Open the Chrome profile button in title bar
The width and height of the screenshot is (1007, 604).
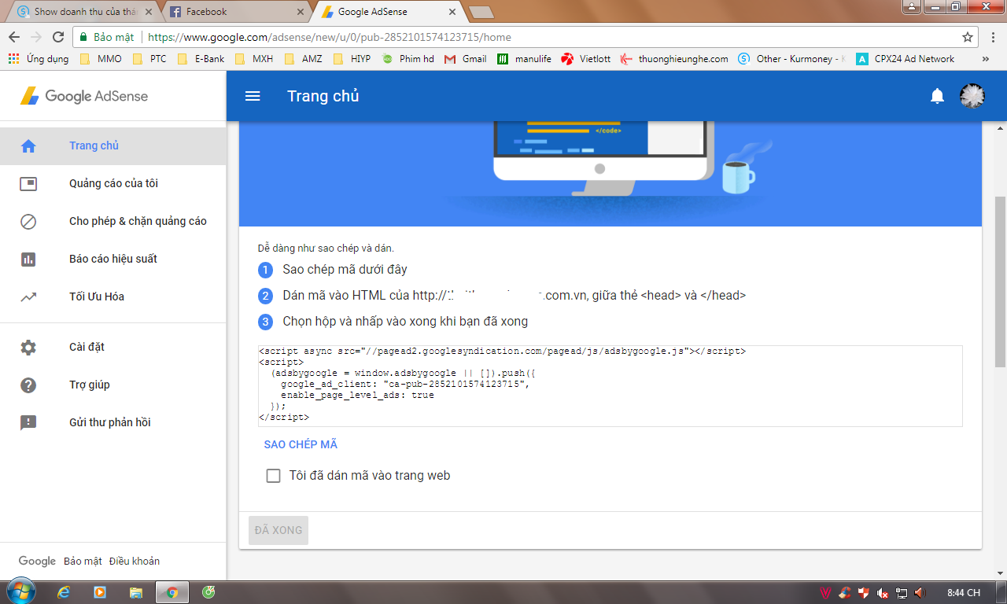(x=910, y=7)
